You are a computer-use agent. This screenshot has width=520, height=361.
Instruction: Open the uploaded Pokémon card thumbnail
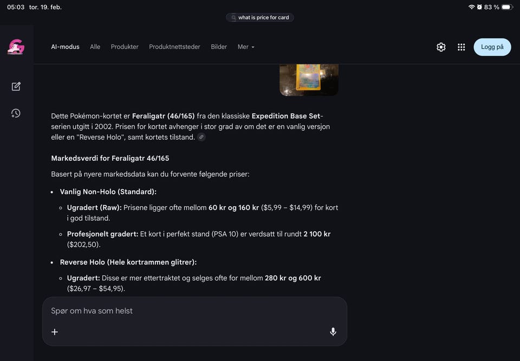(309, 80)
